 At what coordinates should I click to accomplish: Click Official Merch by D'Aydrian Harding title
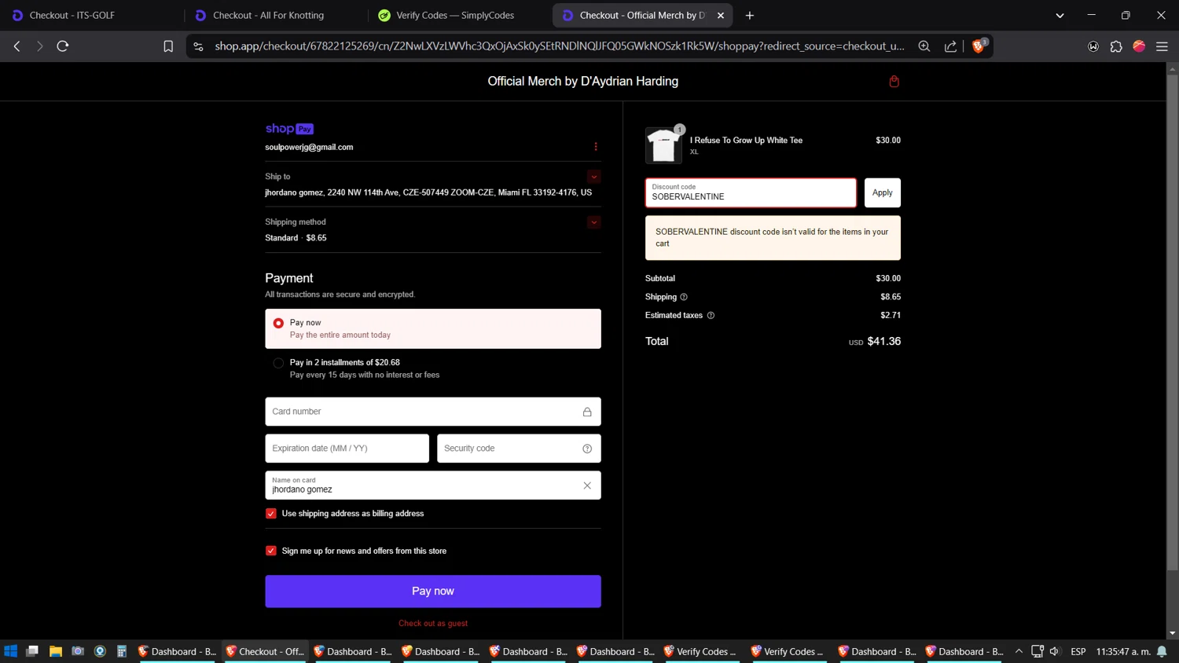click(x=582, y=82)
